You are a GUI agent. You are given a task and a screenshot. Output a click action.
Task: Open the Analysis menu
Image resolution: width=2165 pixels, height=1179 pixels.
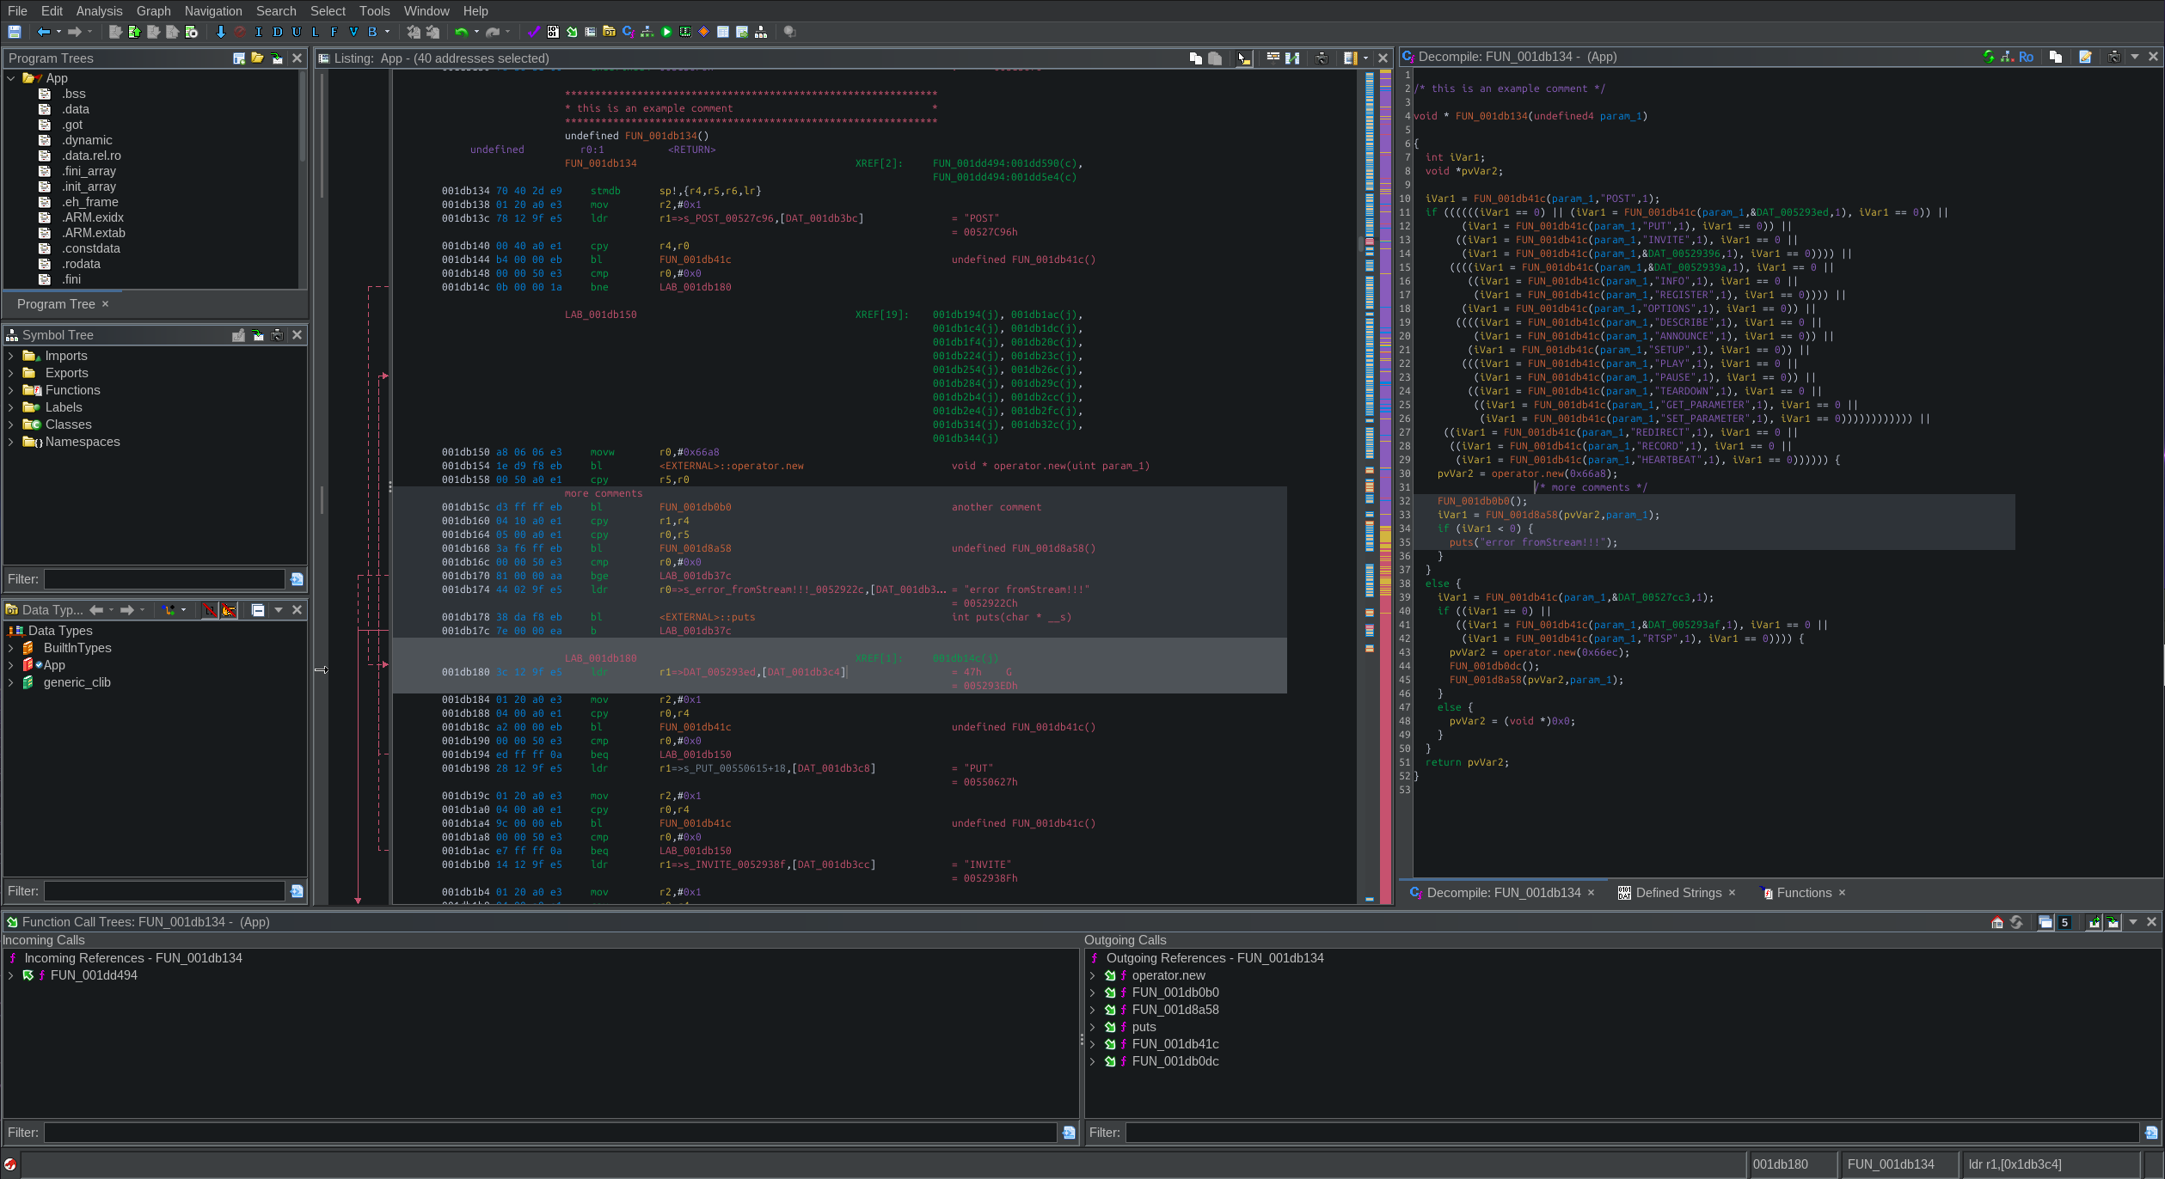[99, 11]
